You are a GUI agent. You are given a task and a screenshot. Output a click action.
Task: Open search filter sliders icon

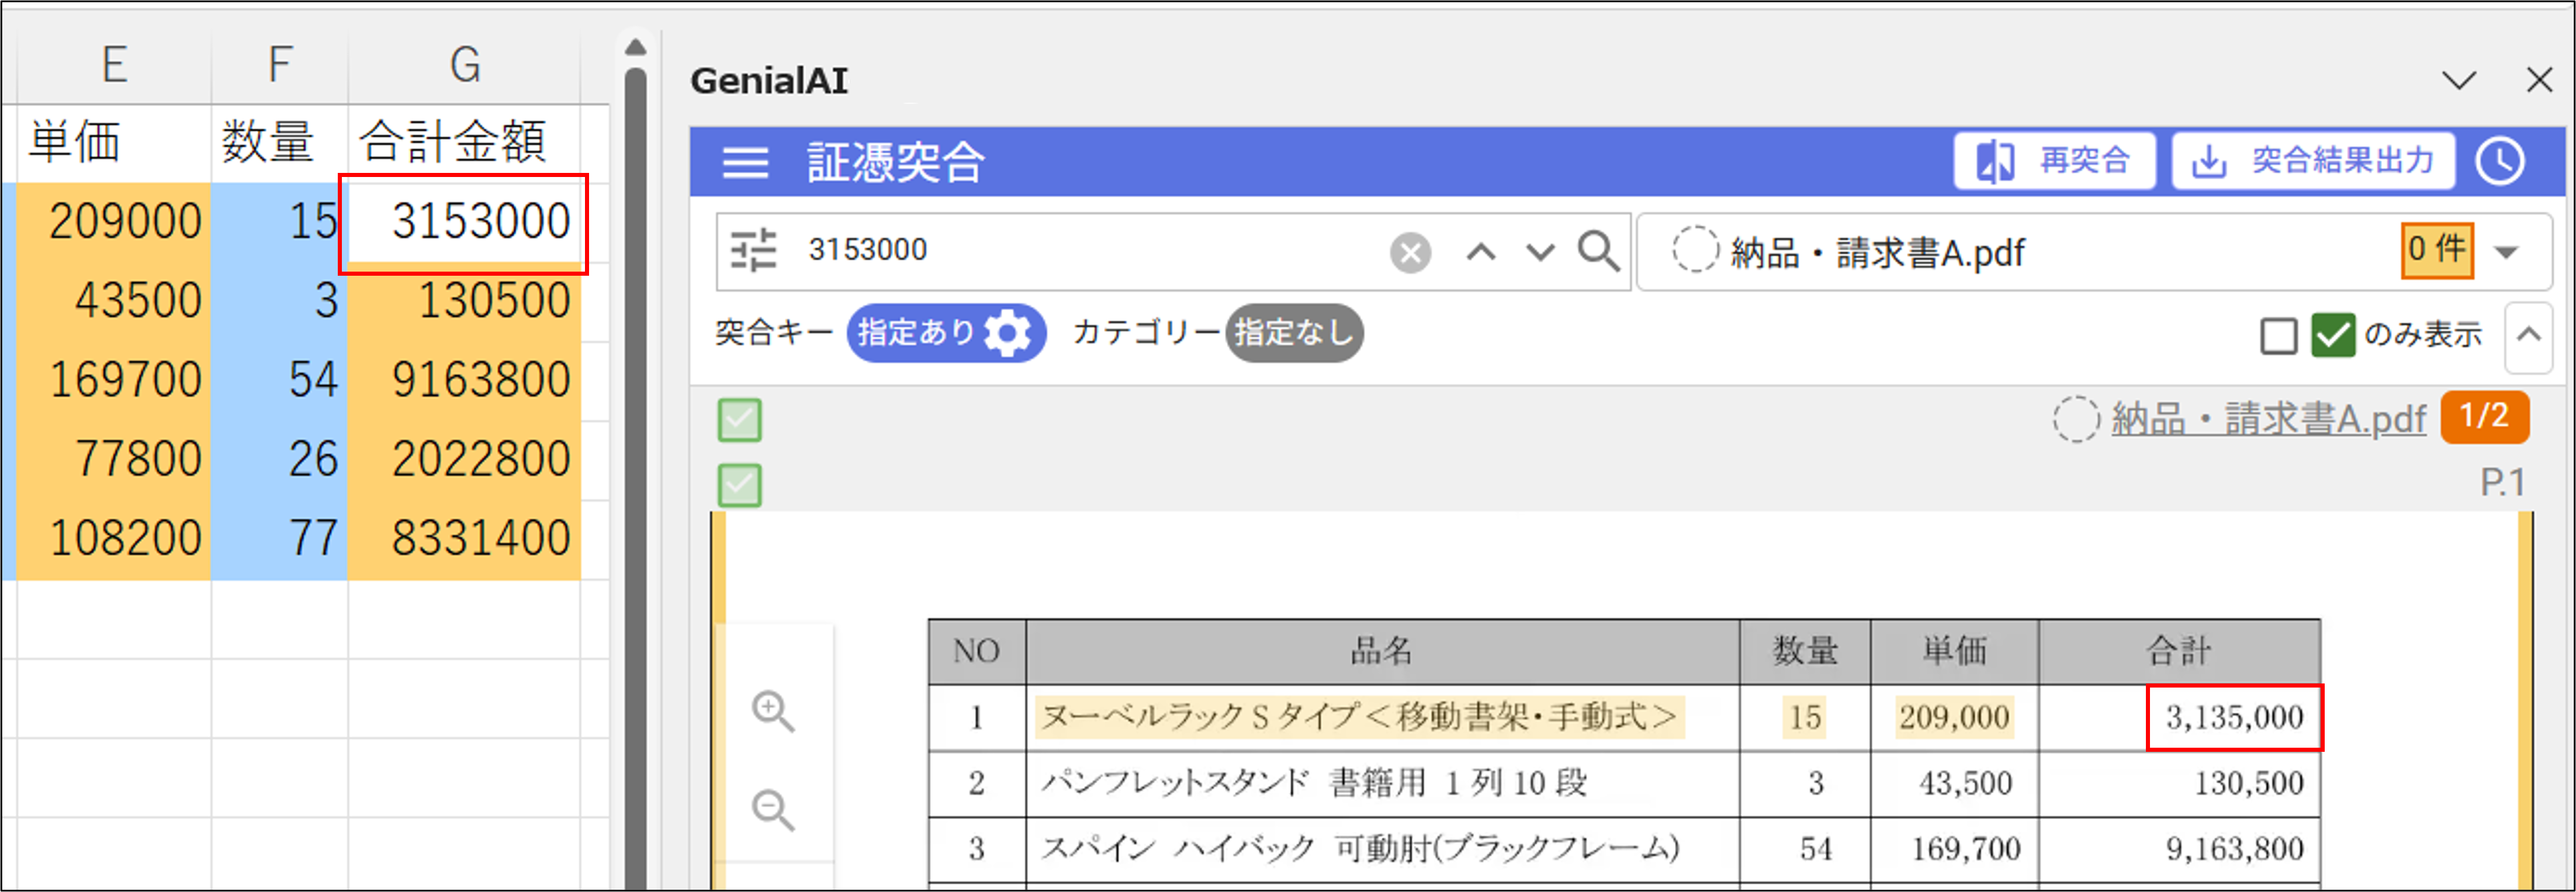tap(753, 250)
